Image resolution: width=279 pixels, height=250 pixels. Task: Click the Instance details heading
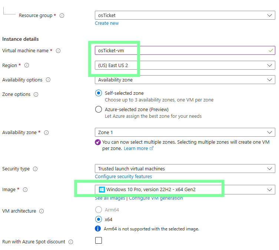pos(20,39)
